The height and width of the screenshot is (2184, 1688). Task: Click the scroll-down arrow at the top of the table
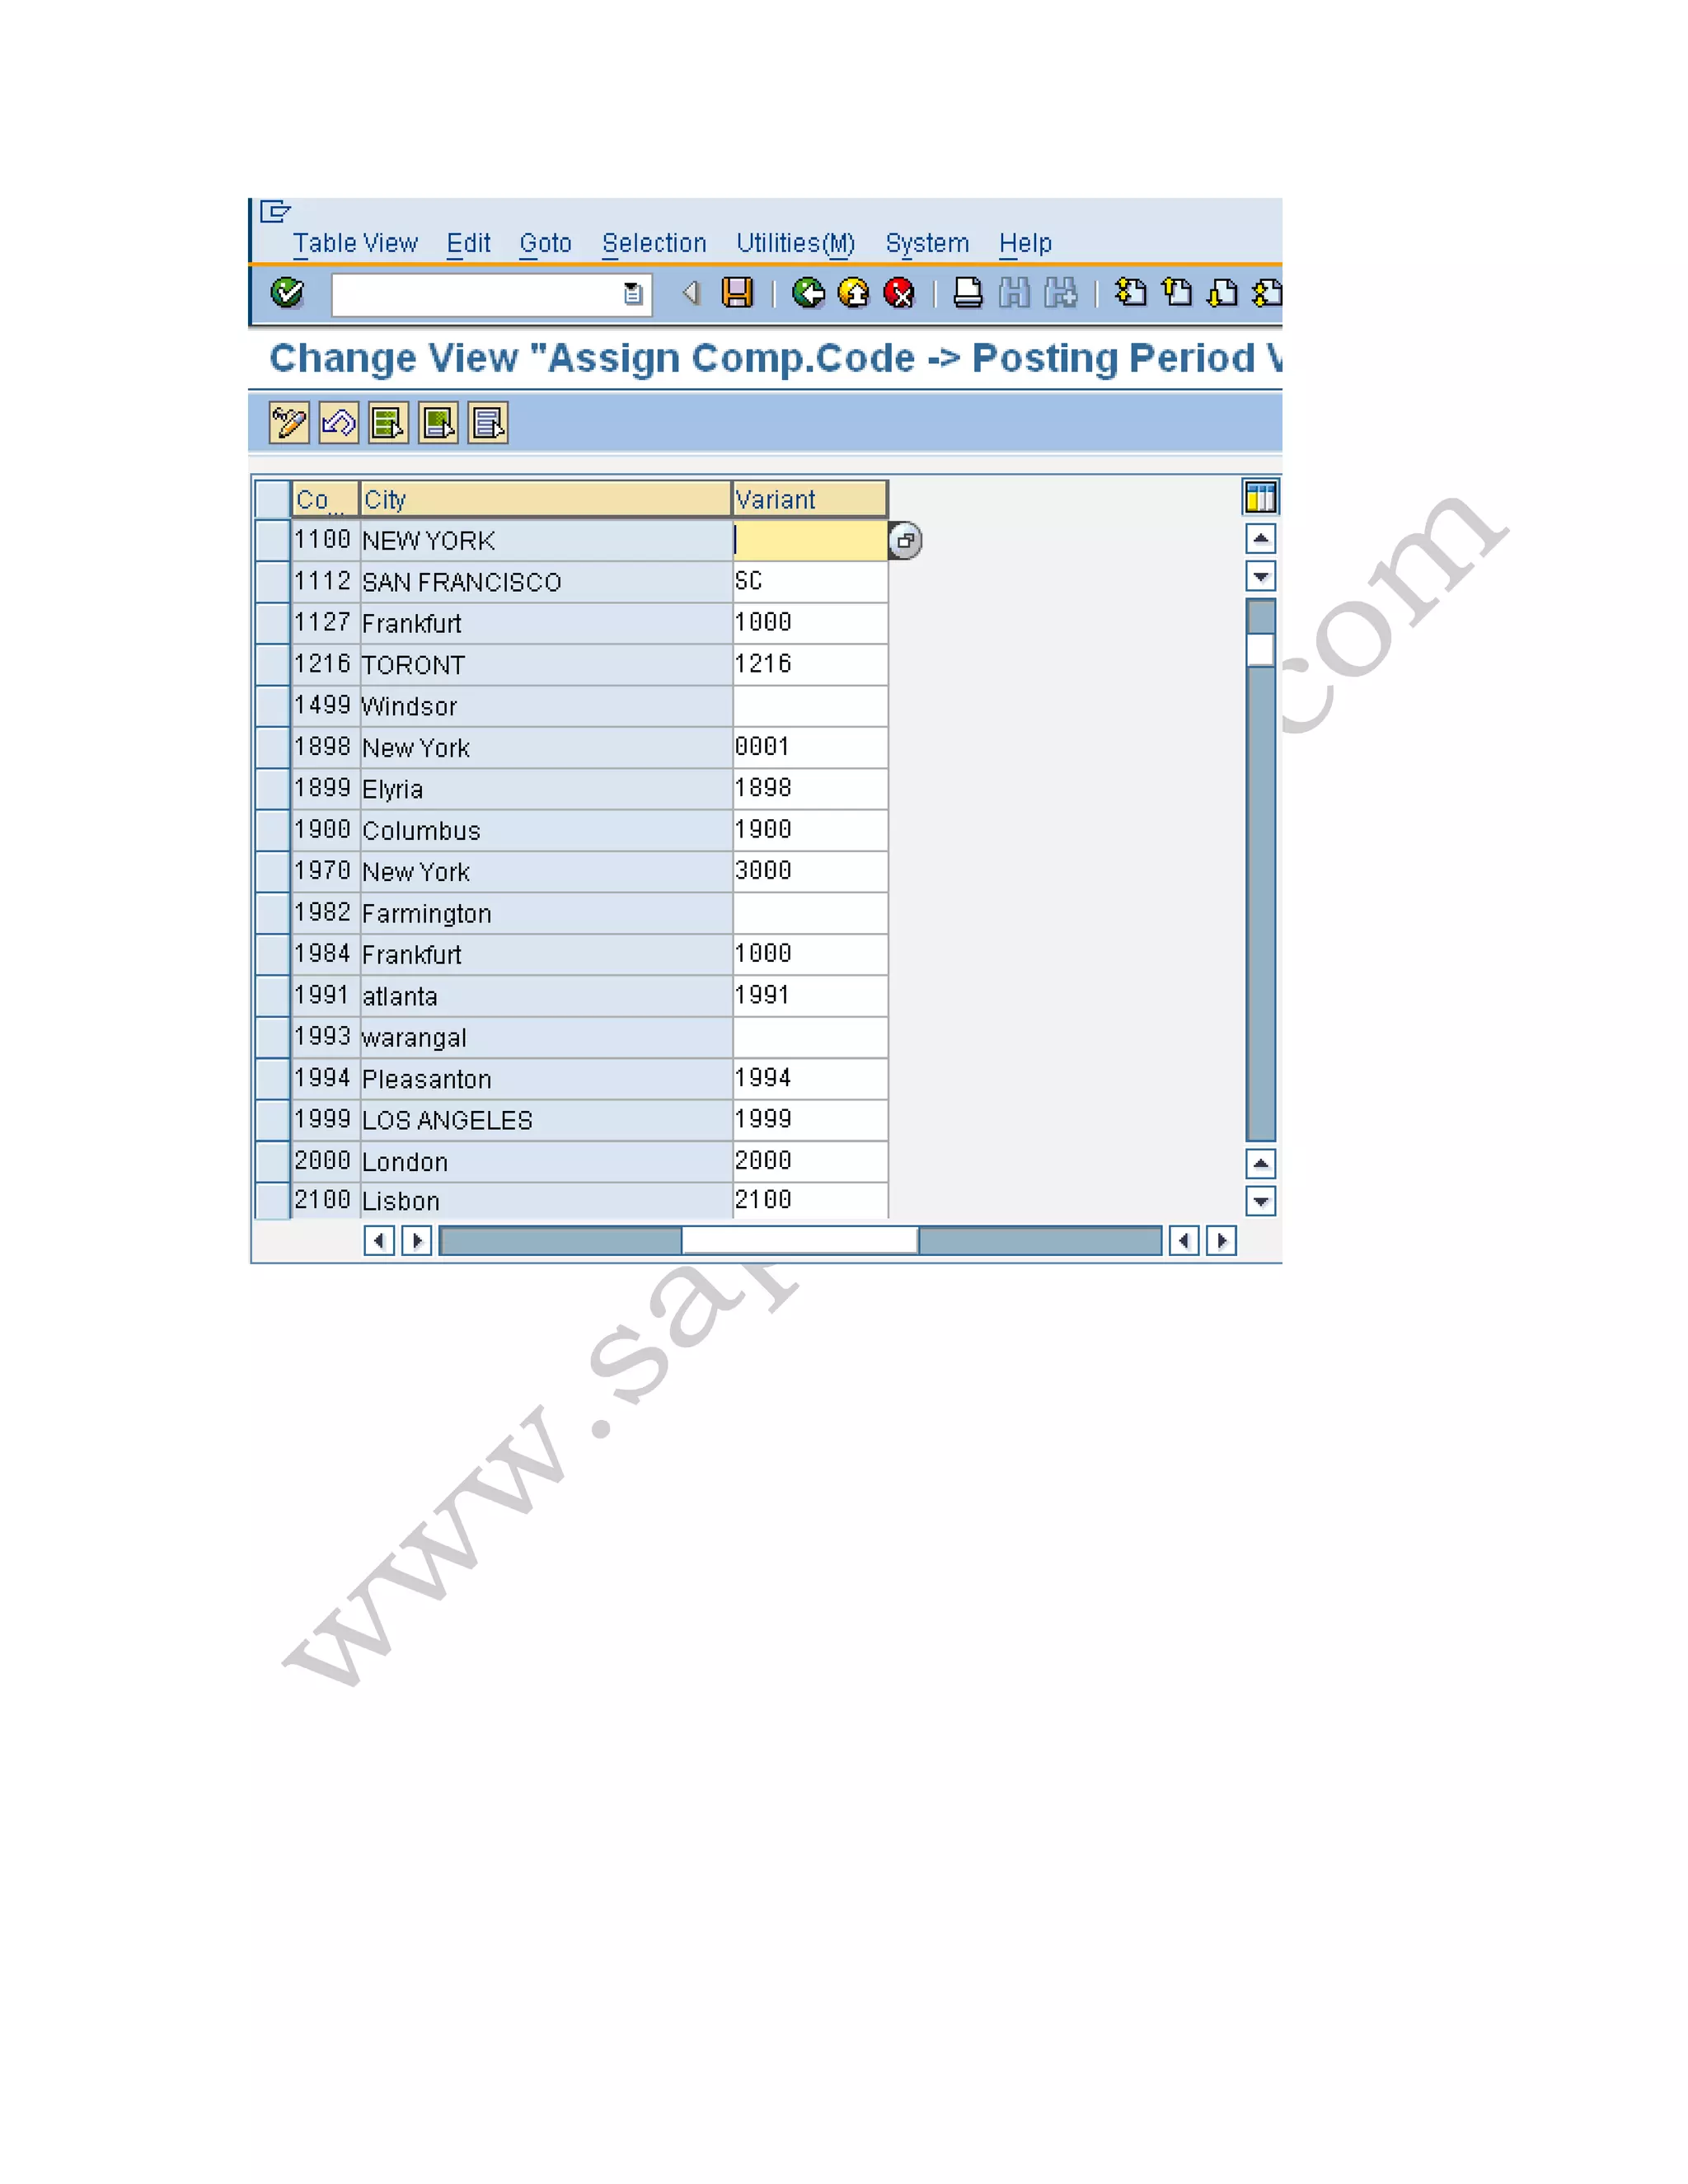click(x=1260, y=577)
